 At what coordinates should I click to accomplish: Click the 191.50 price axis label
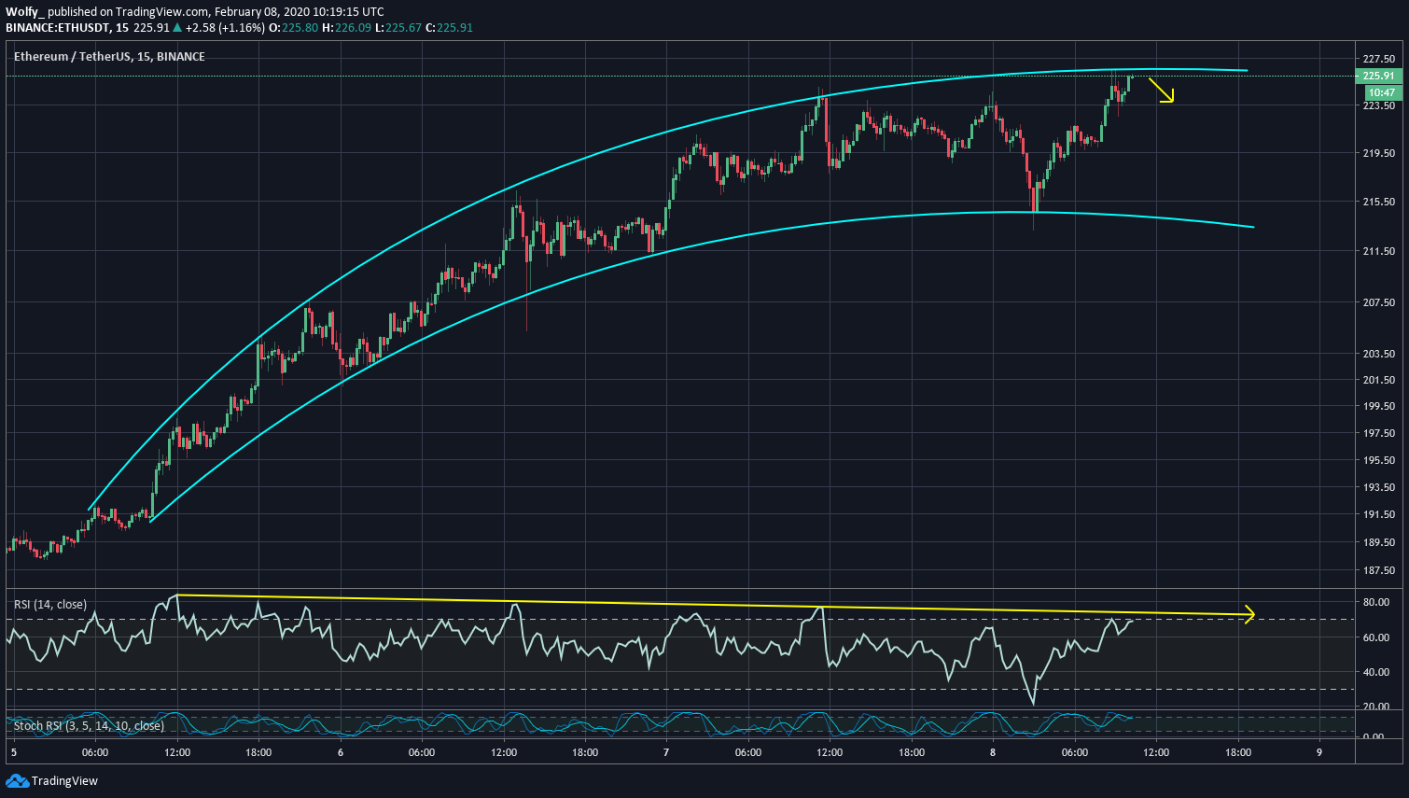pyautogui.click(x=1378, y=514)
